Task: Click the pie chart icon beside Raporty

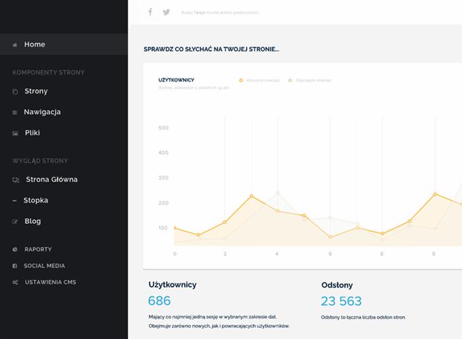Action: point(15,250)
